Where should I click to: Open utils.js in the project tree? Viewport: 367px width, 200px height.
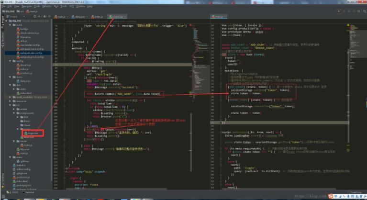(22, 41)
